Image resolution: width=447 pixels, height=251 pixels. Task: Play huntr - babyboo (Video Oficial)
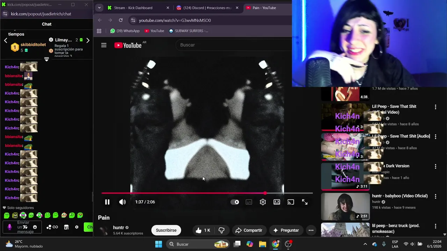[400, 196]
